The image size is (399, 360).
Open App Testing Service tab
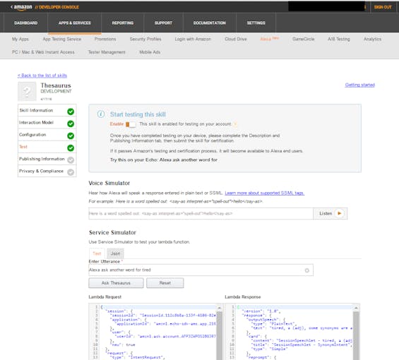(x=62, y=39)
